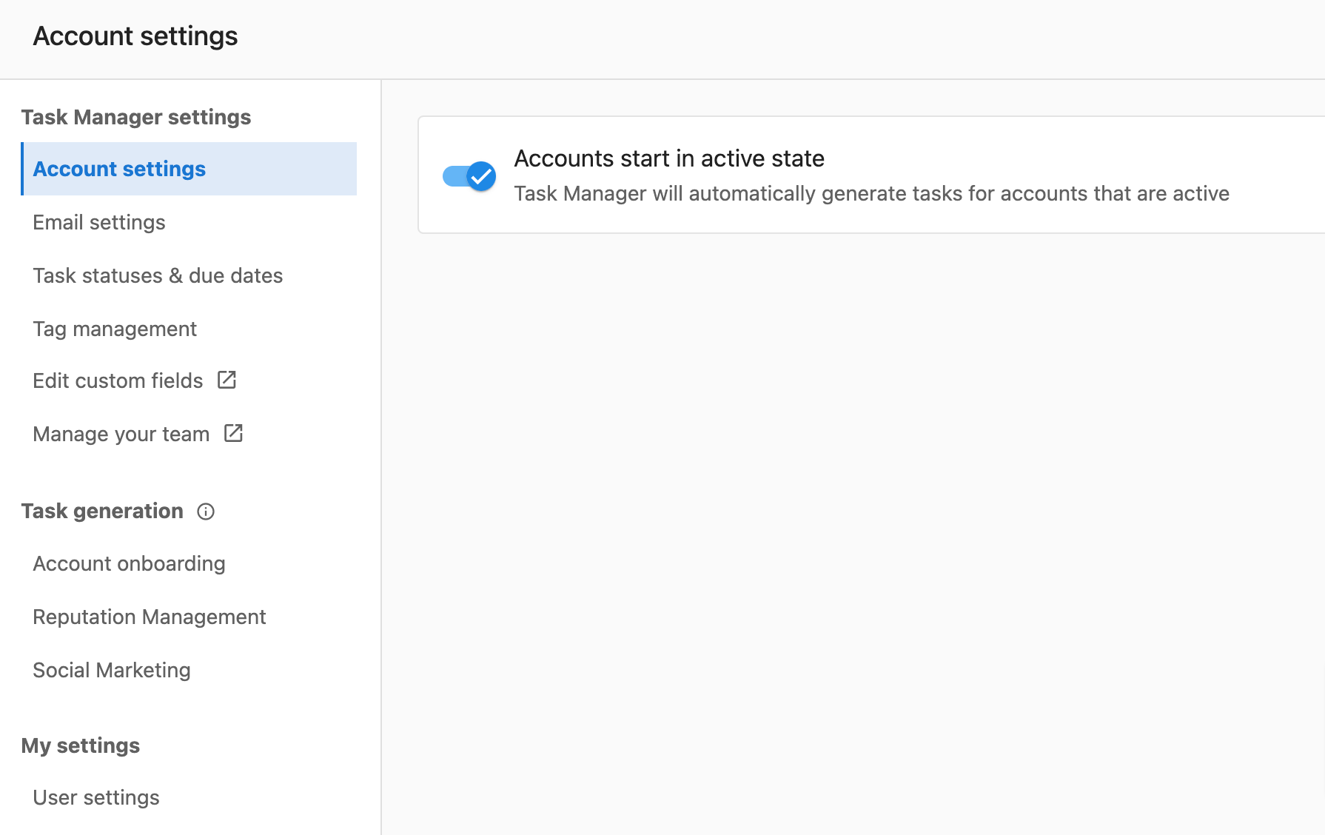Open Social Marketing settings
This screenshot has height=835, width=1325.
coord(112,670)
